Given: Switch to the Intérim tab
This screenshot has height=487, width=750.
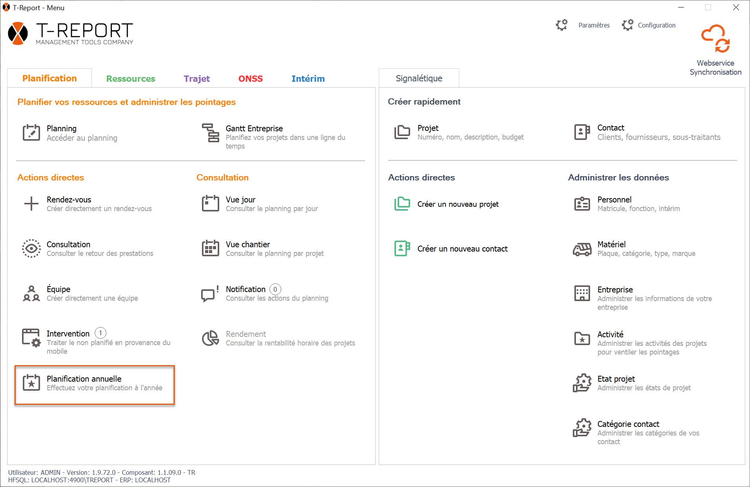Looking at the screenshot, I should pyautogui.click(x=308, y=79).
